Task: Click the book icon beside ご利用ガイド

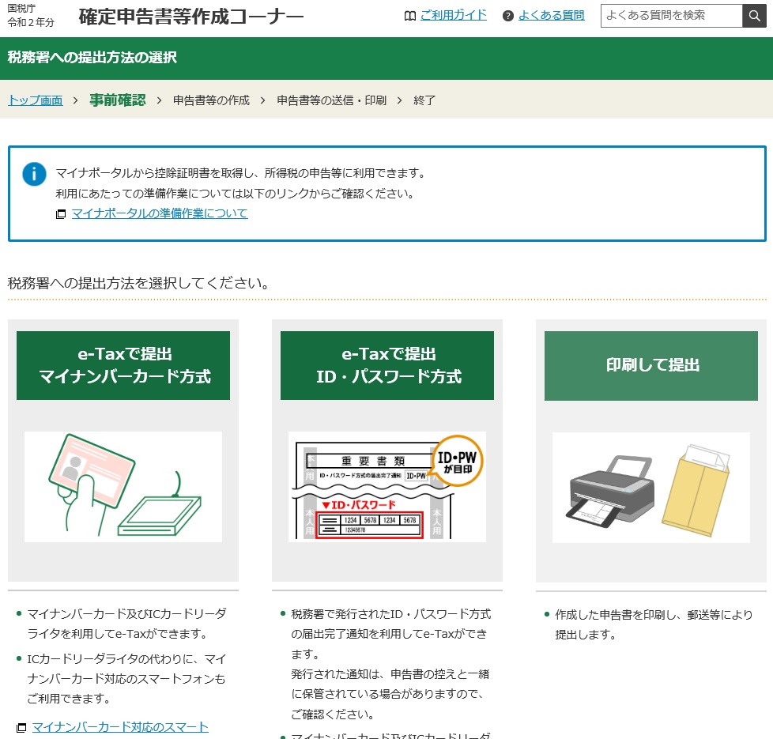Action: 409,17
